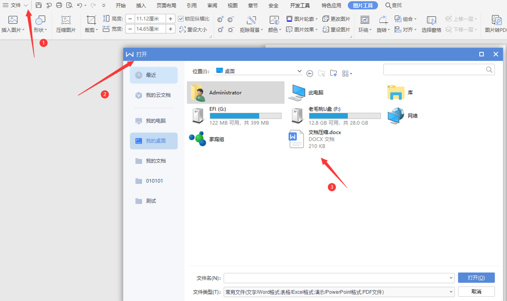The width and height of the screenshot is (507, 301).
Task: Open the quick access toolbar customize dropdown
Action: tap(104, 5)
